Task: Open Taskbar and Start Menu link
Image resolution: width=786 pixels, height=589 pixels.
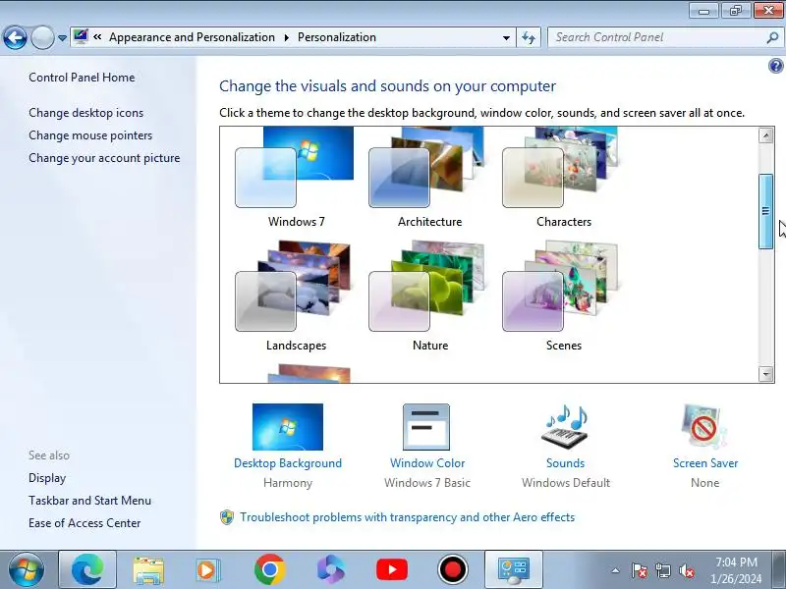Action: [x=89, y=501]
